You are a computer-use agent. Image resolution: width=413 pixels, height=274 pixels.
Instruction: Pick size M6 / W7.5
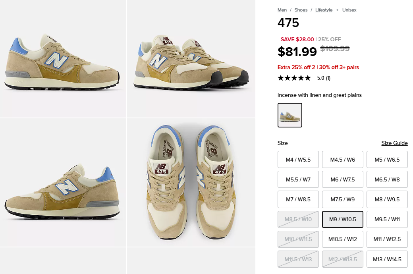pyautogui.click(x=342, y=179)
